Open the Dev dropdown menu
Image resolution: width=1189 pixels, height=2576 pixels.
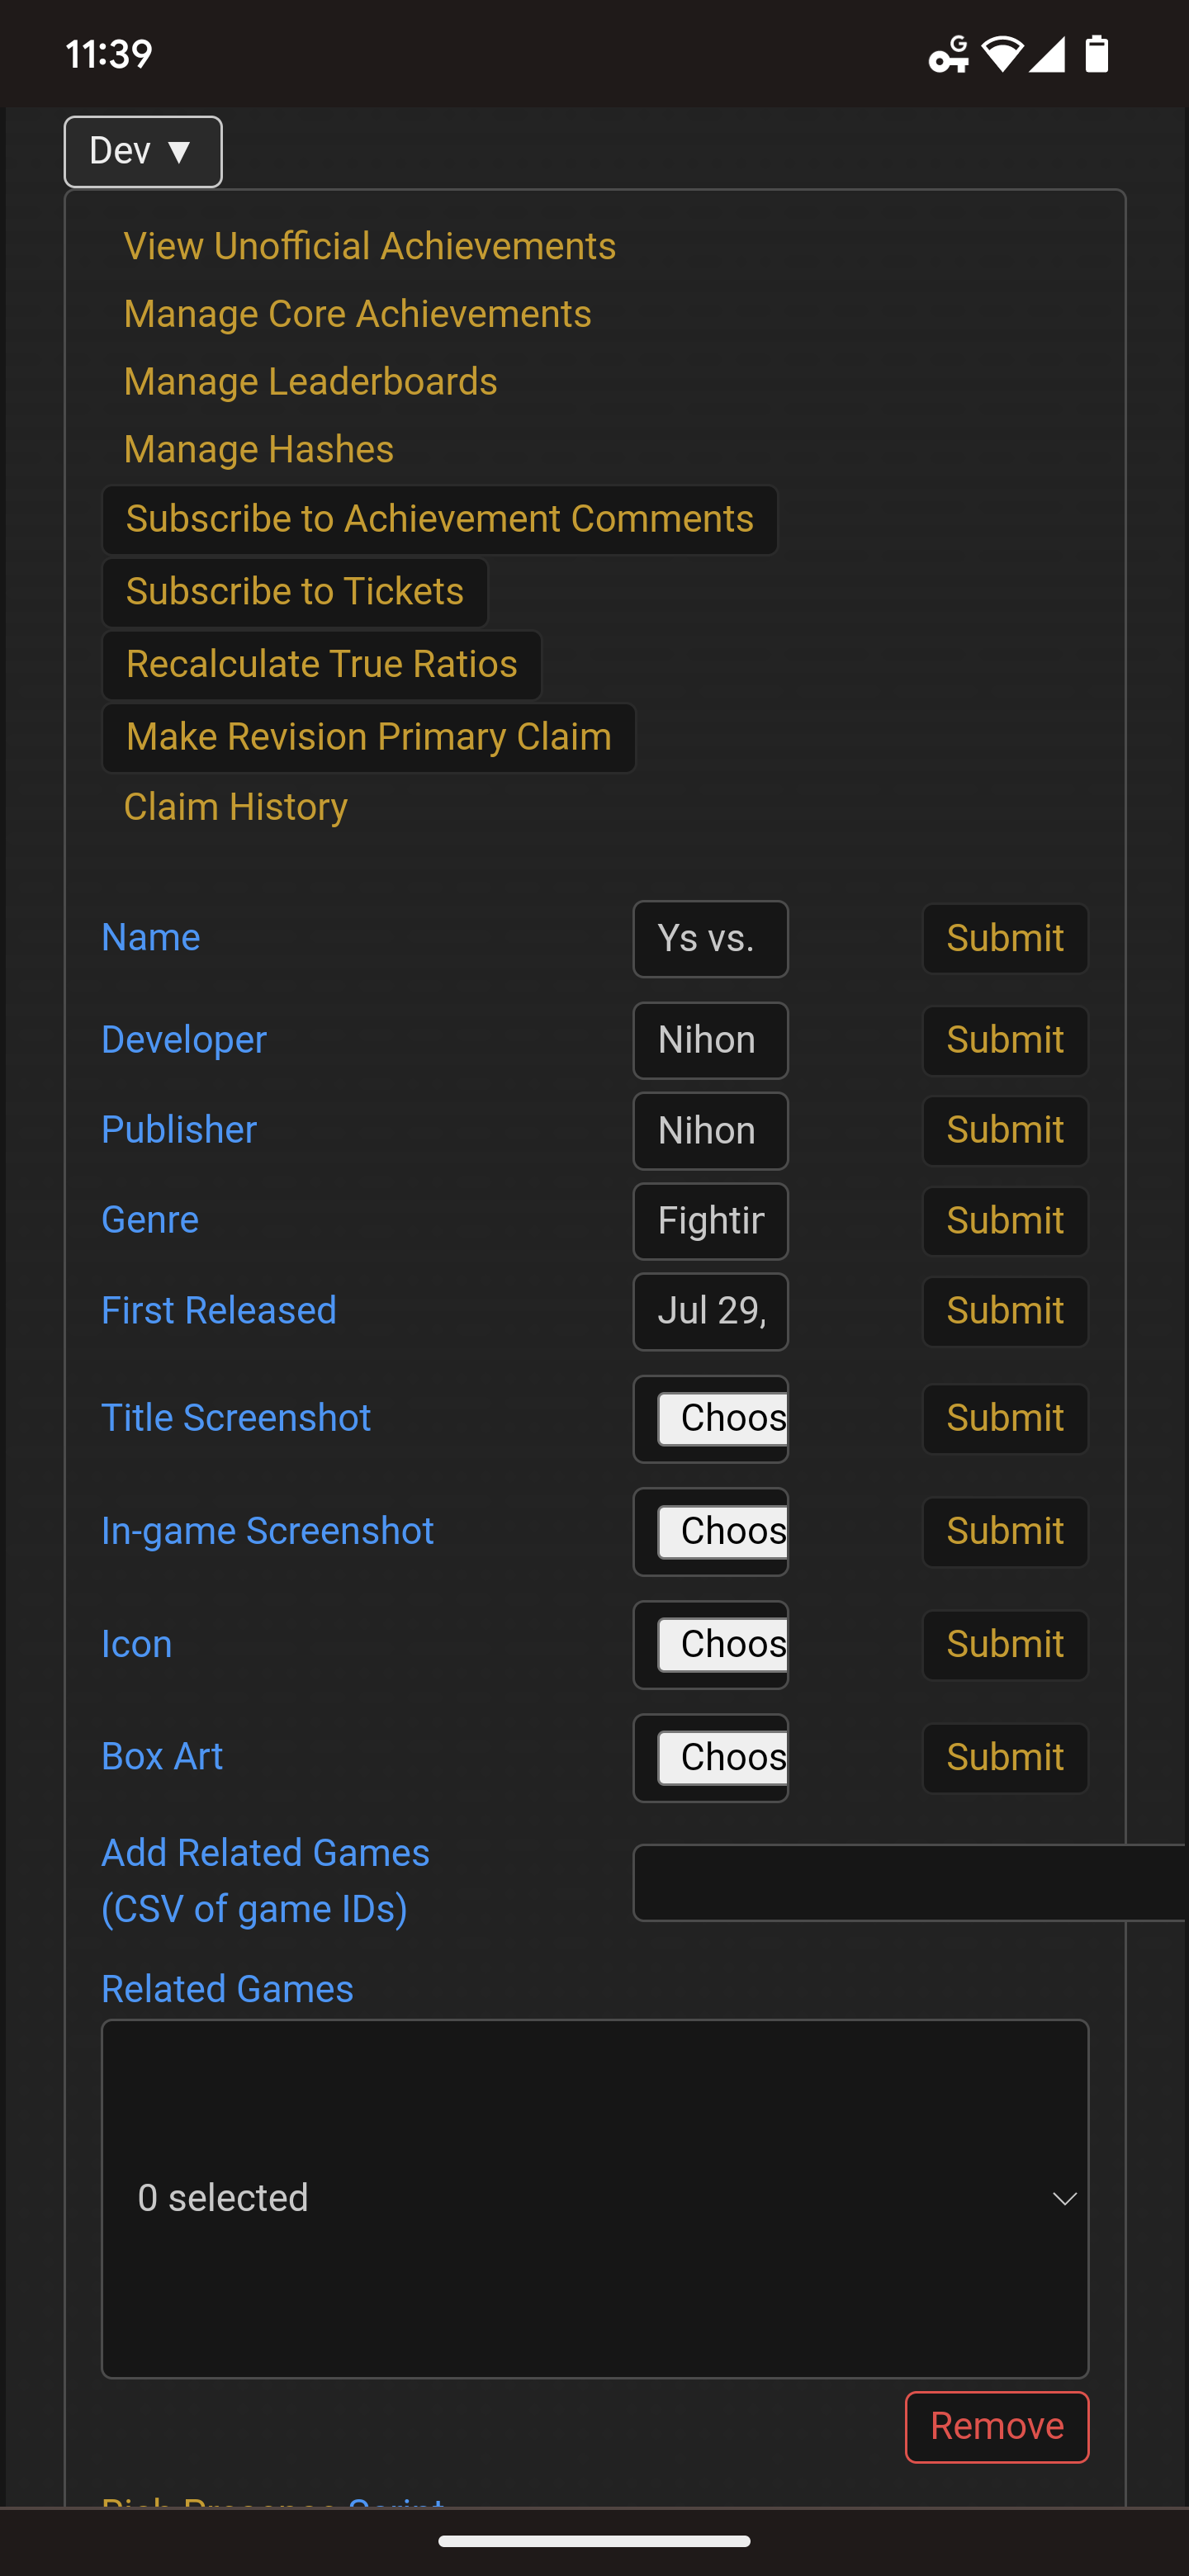click(x=142, y=152)
